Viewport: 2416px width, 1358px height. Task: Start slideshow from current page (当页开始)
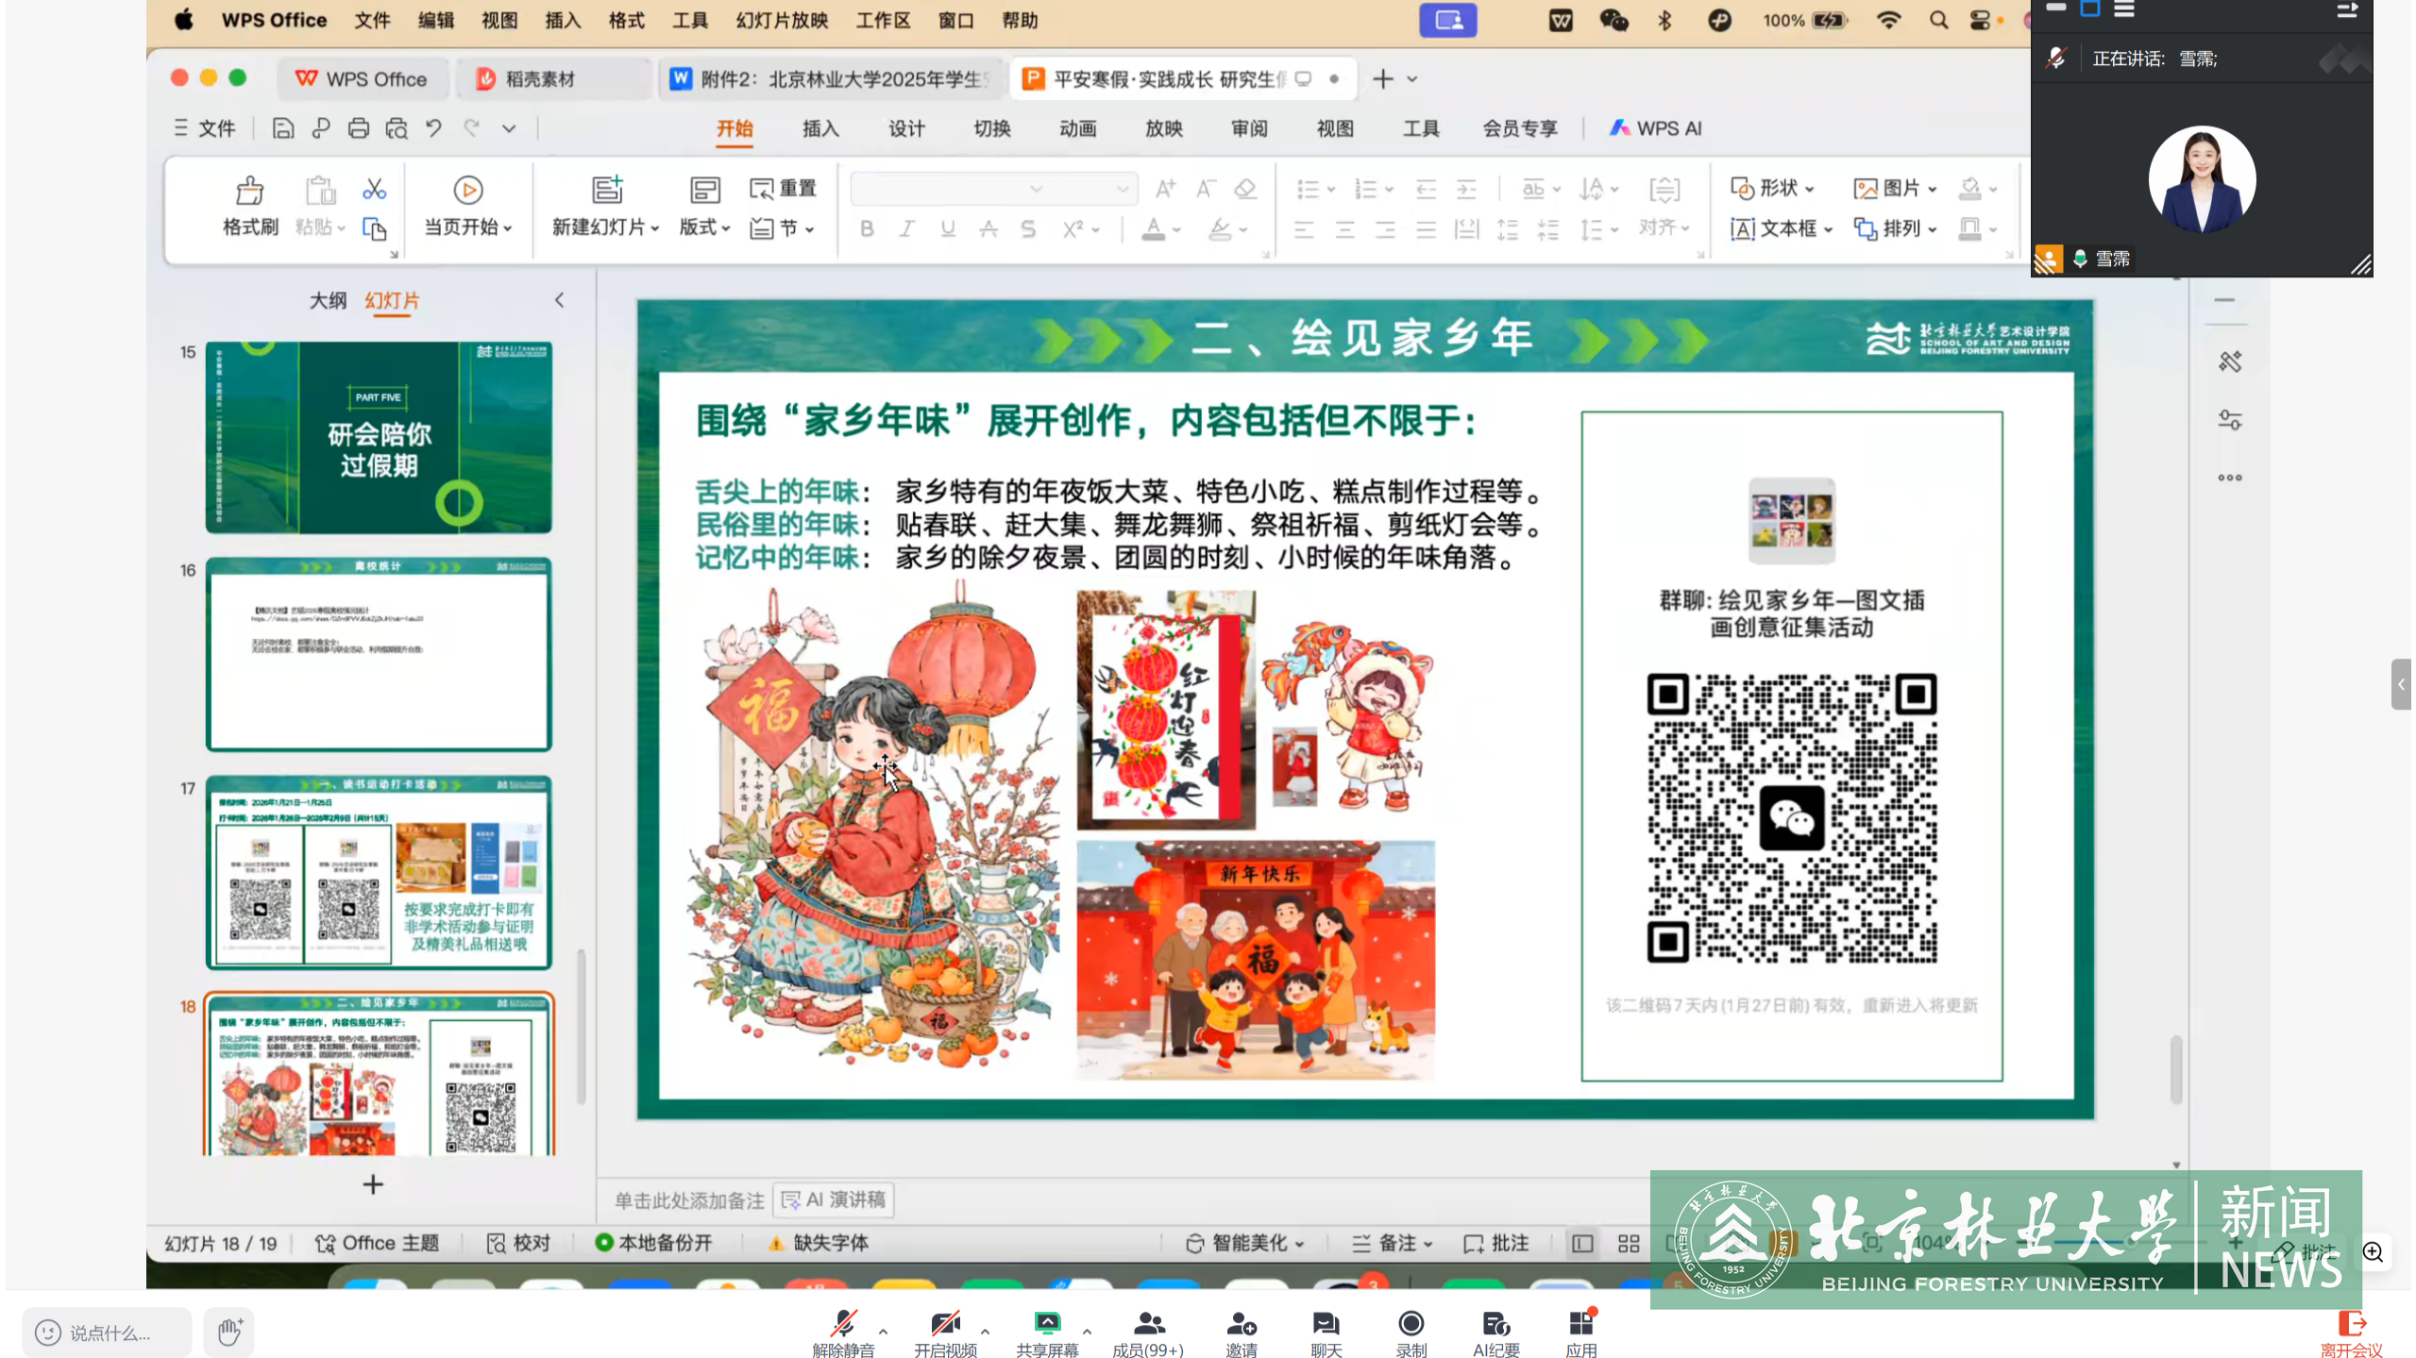coord(467,207)
